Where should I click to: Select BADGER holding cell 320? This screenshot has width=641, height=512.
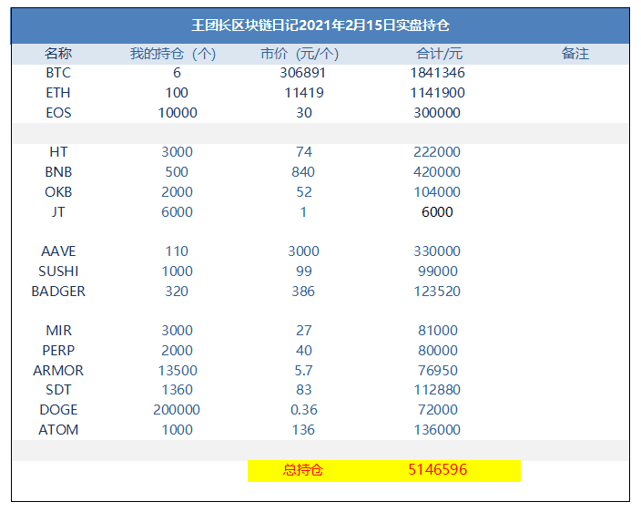point(177,292)
